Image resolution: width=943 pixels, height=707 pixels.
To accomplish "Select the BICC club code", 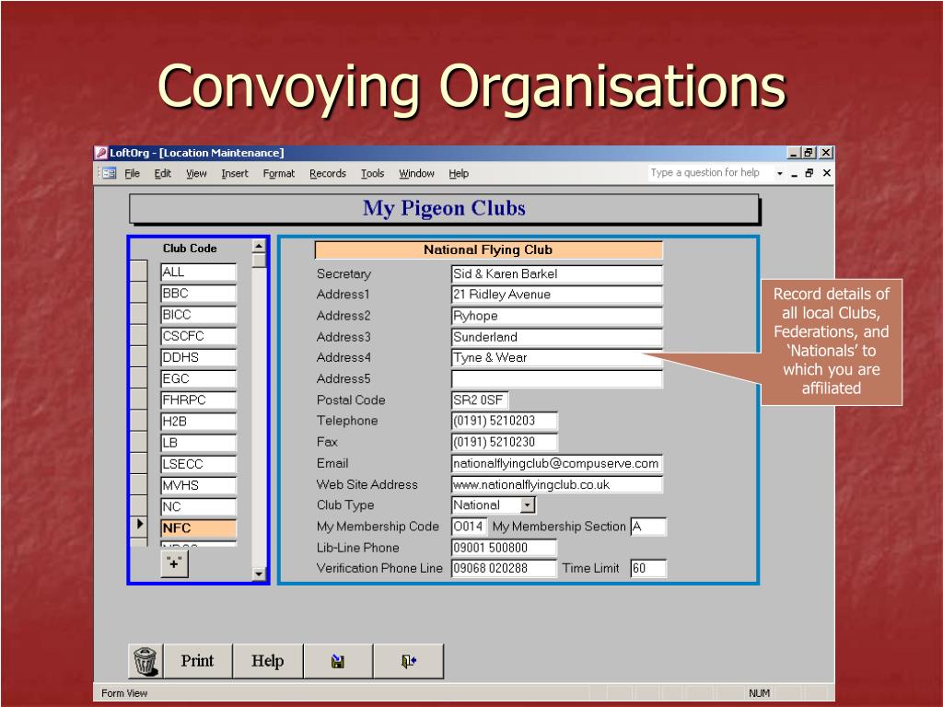I will point(199,315).
